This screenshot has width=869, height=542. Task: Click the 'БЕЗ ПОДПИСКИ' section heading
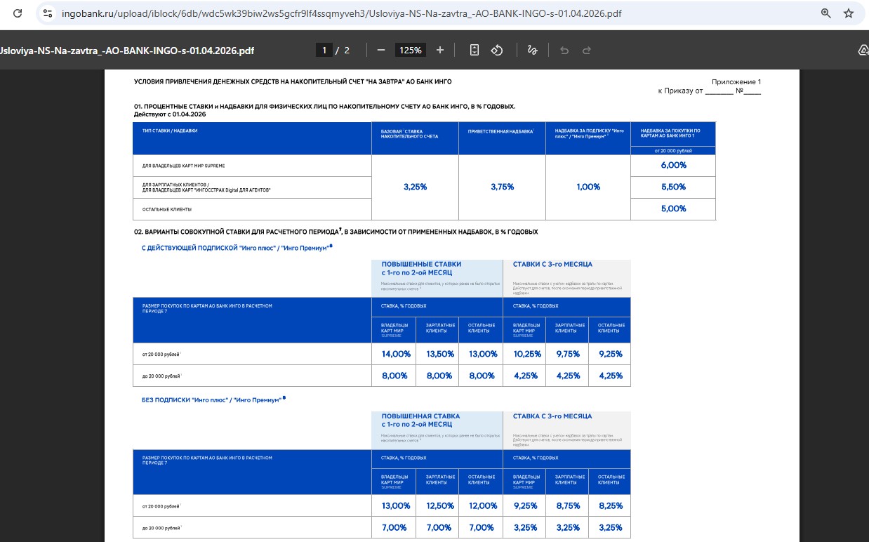point(212,399)
